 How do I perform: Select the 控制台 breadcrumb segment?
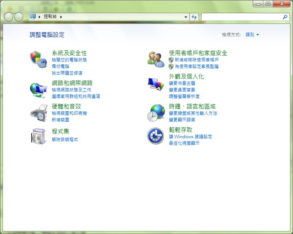point(50,17)
